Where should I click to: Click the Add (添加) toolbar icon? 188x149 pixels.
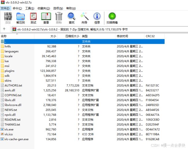(8, 16)
